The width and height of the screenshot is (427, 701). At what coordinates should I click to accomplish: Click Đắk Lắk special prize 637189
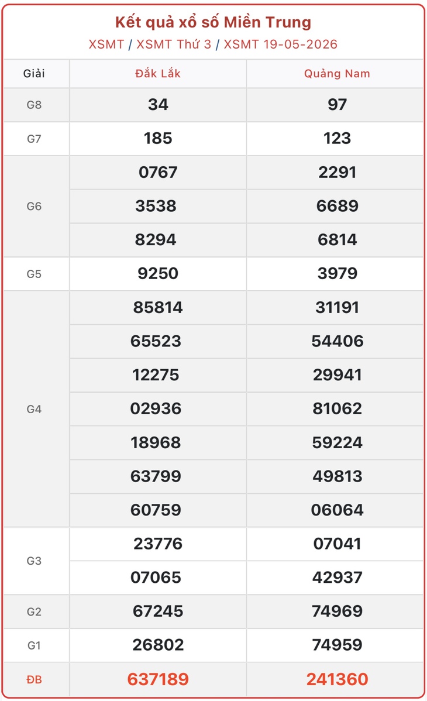tap(158, 679)
